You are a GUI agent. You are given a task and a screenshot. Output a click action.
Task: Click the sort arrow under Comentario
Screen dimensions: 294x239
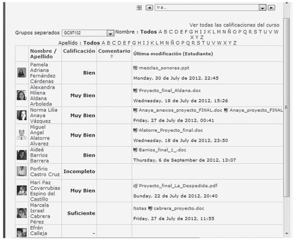(111, 57)
